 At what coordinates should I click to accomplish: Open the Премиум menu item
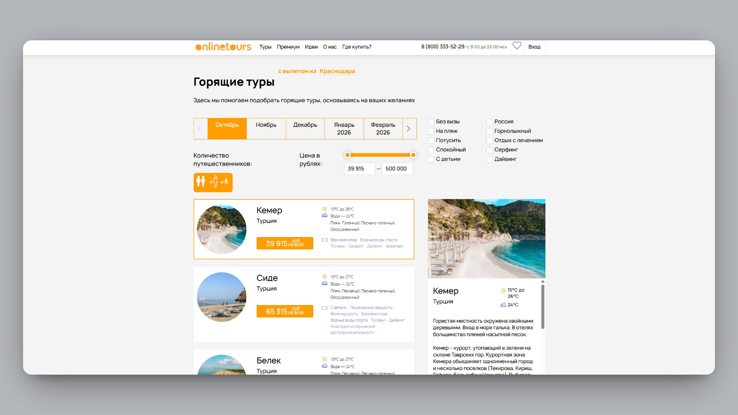(288, 46)
